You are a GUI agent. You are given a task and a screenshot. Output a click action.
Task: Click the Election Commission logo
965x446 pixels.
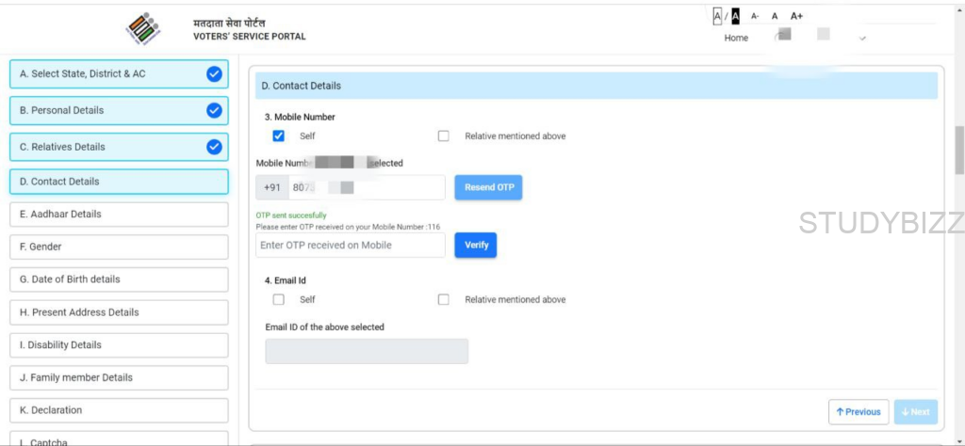(143, 28)
